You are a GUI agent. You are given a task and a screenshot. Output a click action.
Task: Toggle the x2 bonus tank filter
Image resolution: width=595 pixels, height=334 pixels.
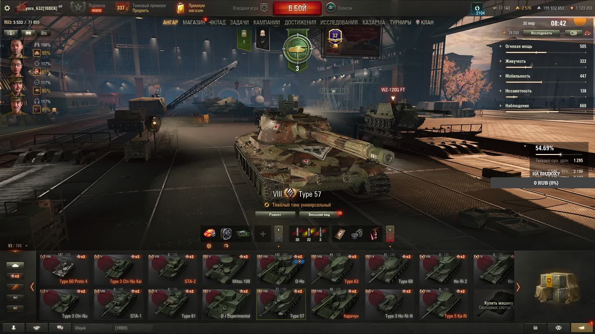pyautogui.click(x=15, y=276)
